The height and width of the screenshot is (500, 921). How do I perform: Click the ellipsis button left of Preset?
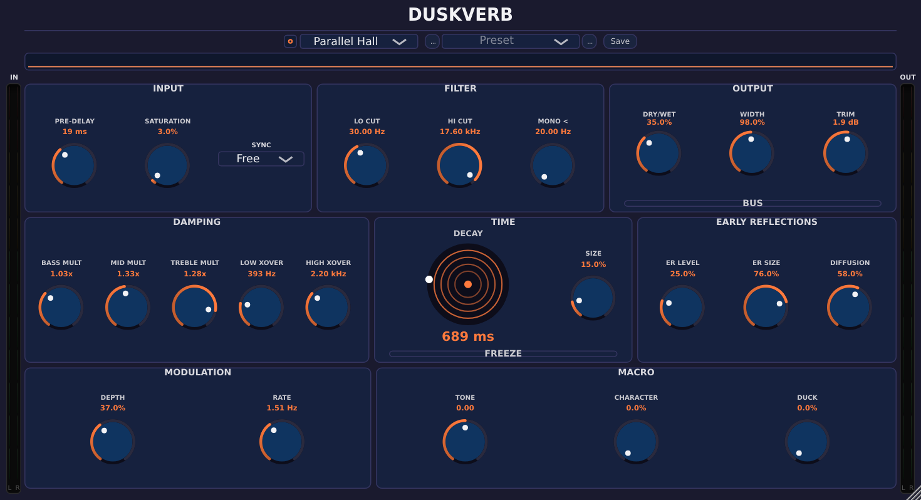point(432,41)
